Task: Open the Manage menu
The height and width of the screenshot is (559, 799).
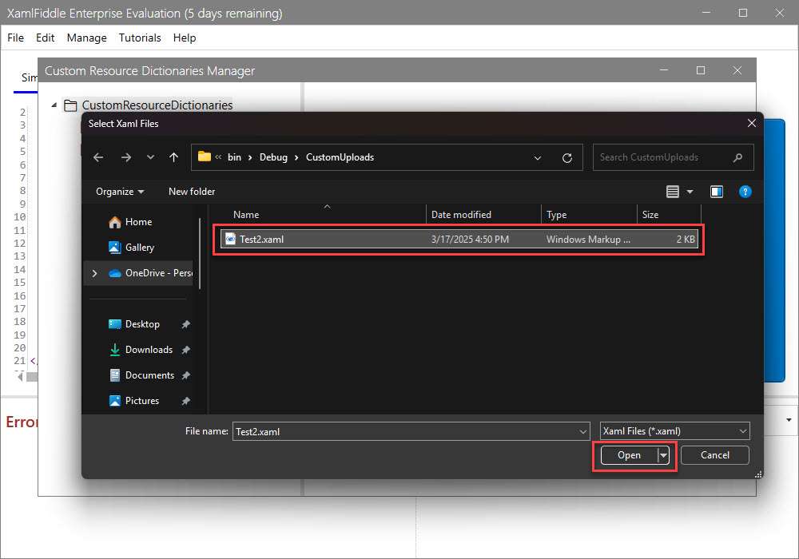Action: pyautogui.click(x=86, y=38)
